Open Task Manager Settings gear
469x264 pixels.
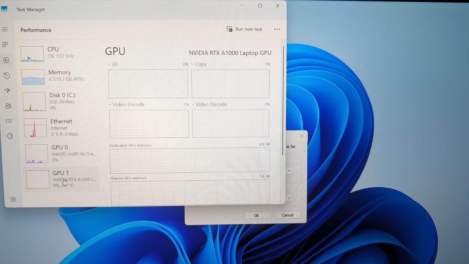[x=13, y=199]
